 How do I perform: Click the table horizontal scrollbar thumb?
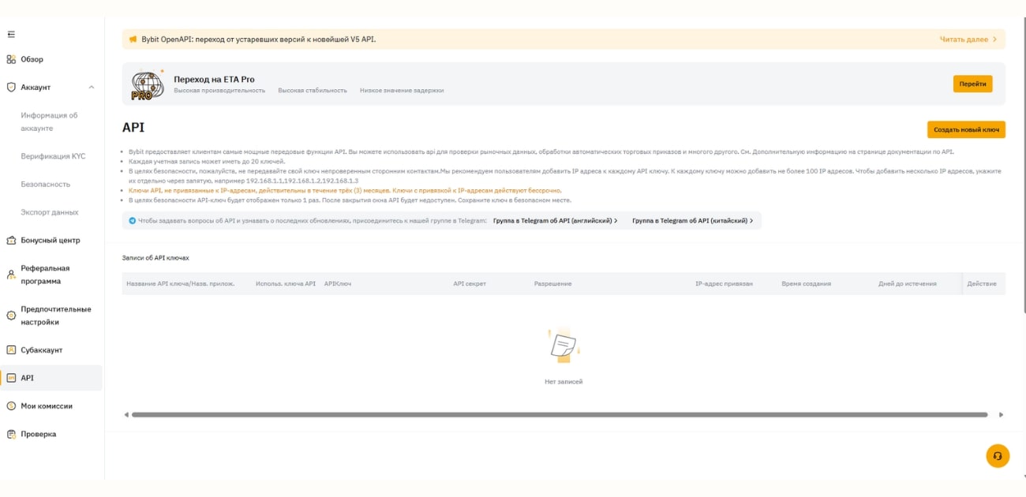(x=560, y=414)
